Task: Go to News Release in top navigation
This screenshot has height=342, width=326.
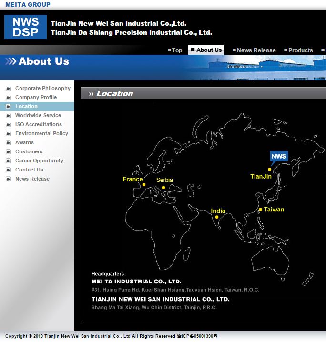Action: [x=254, y=50]
